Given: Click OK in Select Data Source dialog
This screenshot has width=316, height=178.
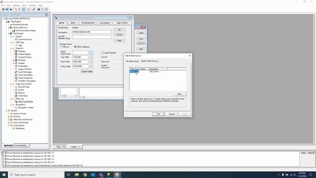Looking at the screenshot, I should pos(158,114).
